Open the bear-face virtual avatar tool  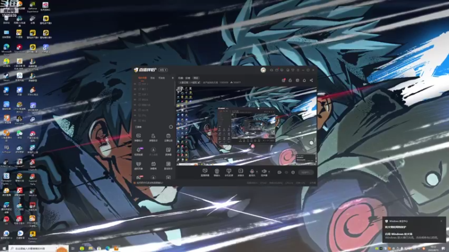click(139, 165)
